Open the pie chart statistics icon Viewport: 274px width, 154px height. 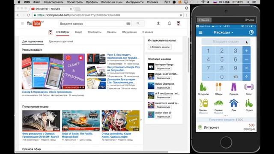pyautogui.click(x=251, y=33)
